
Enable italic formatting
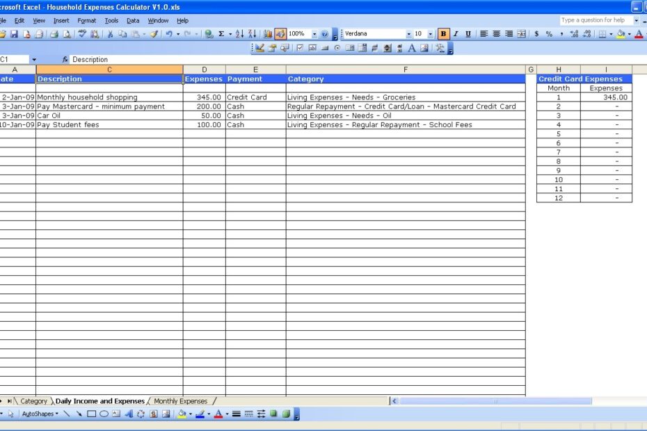tap(454, 33)
